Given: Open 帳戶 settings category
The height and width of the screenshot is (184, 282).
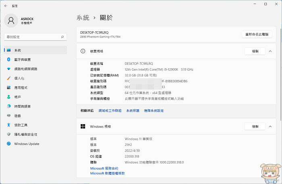Looking at the screenshot, I should click(35, 97).
